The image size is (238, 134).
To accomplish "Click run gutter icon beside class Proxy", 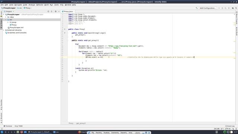I will pyautogui.click(x=65, y=29).
